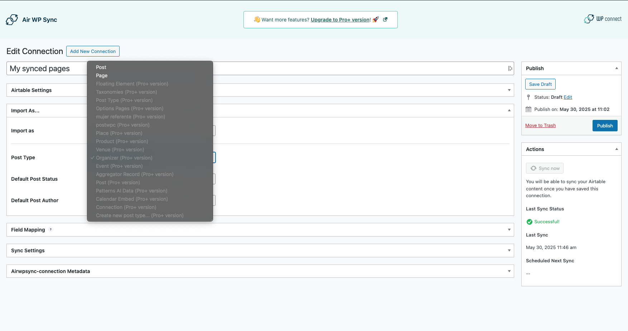Choose Options Pages (Pro+ version) option

click(x=150, y=108)
